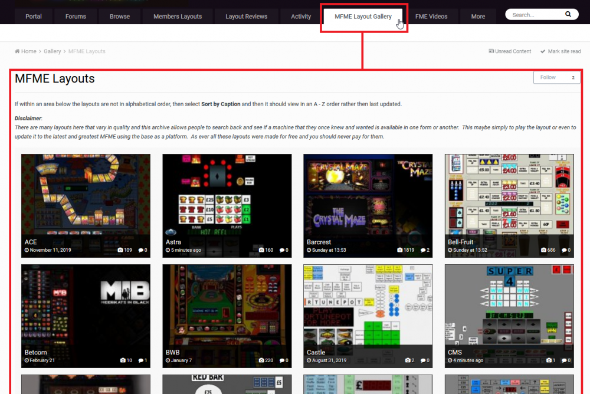Click Astra clock icon by 5 minutes ago
The image size is (590, 394).
168,250
